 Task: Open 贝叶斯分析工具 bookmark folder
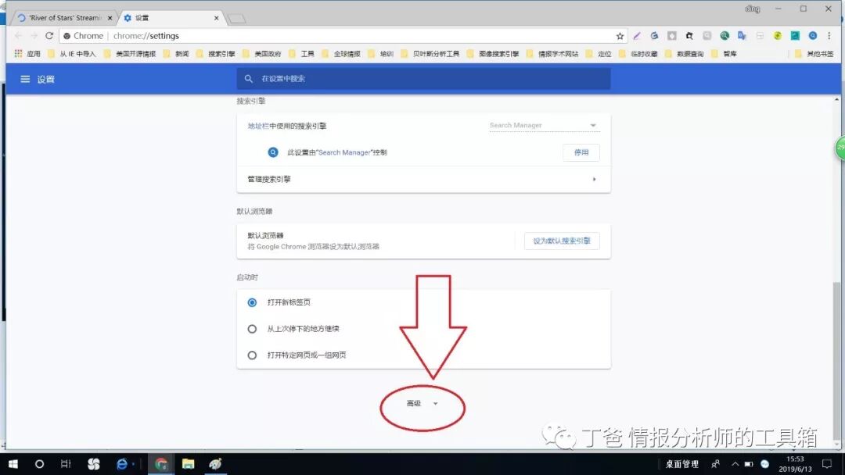tap(430, 54)
